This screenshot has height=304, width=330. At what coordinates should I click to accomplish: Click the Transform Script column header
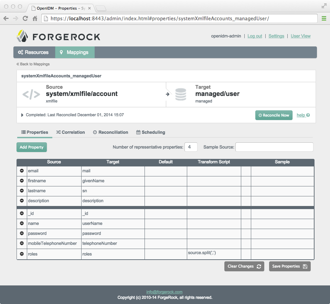214,162
